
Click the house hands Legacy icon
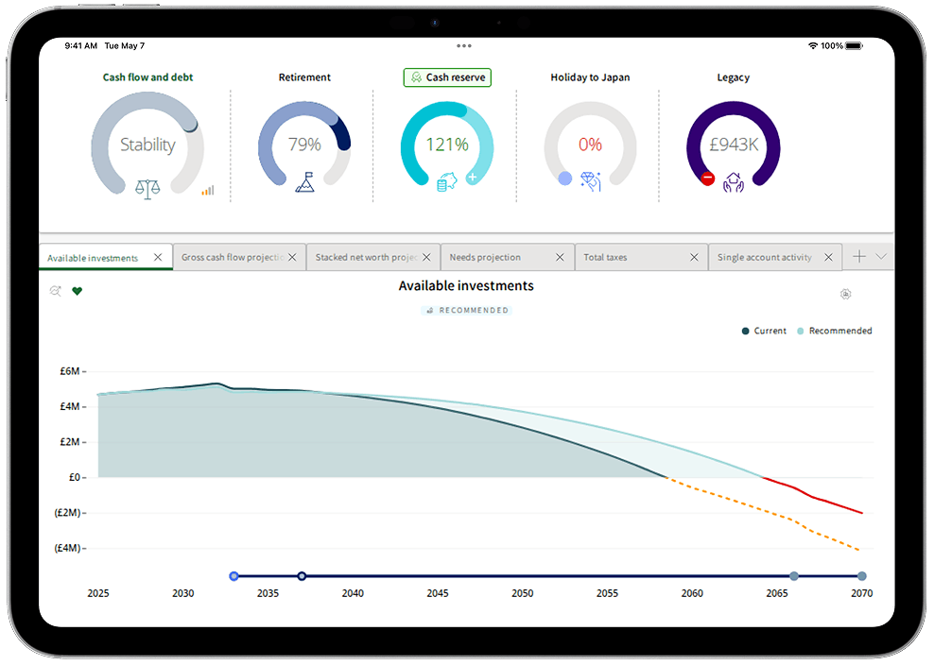[734, 182]
